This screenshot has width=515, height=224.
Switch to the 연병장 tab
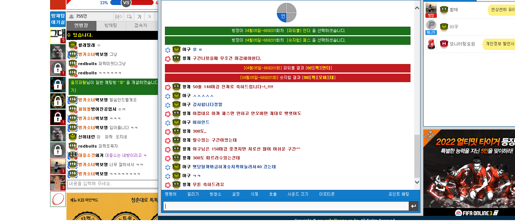(81, 26)
